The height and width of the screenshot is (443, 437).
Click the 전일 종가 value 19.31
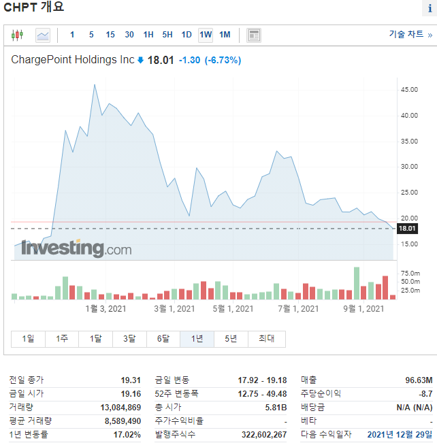click(x=131, y=380)
